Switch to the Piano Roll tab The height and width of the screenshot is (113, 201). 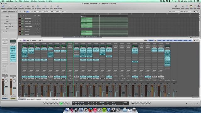click(39, 99)
